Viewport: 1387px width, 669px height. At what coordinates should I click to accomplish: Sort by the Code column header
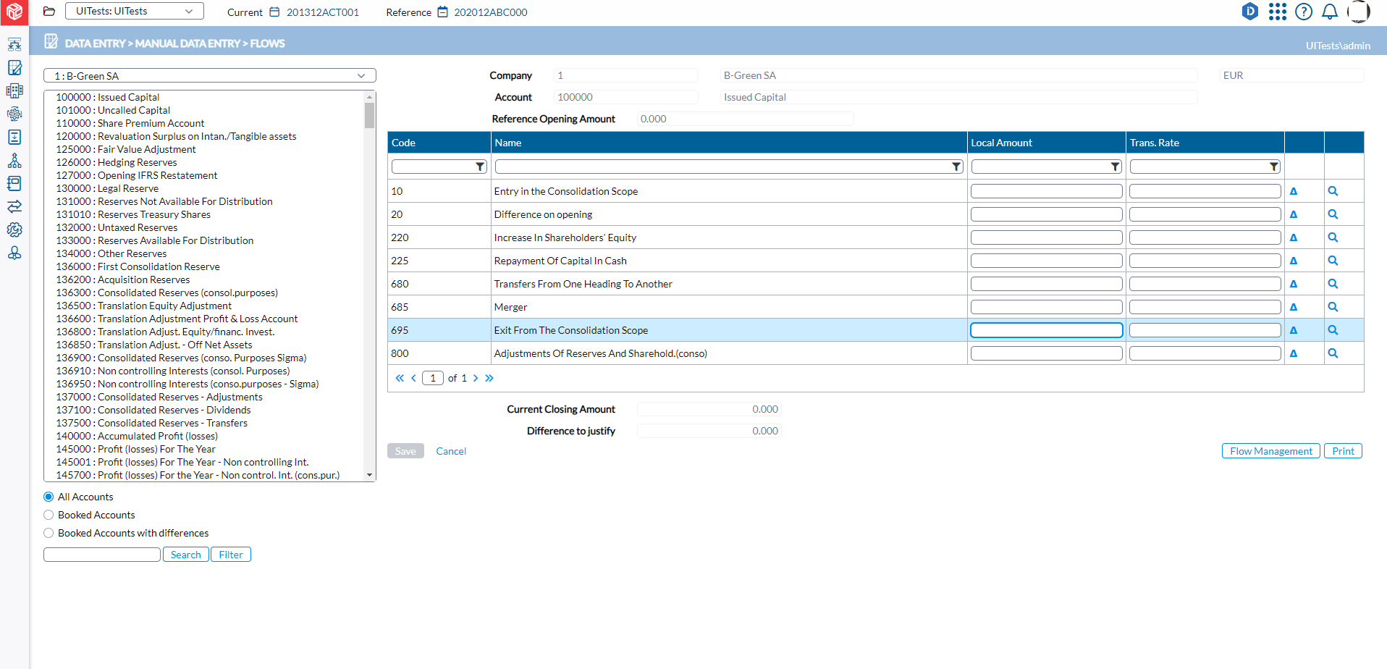pyautogui.click(x=403, y=143)
